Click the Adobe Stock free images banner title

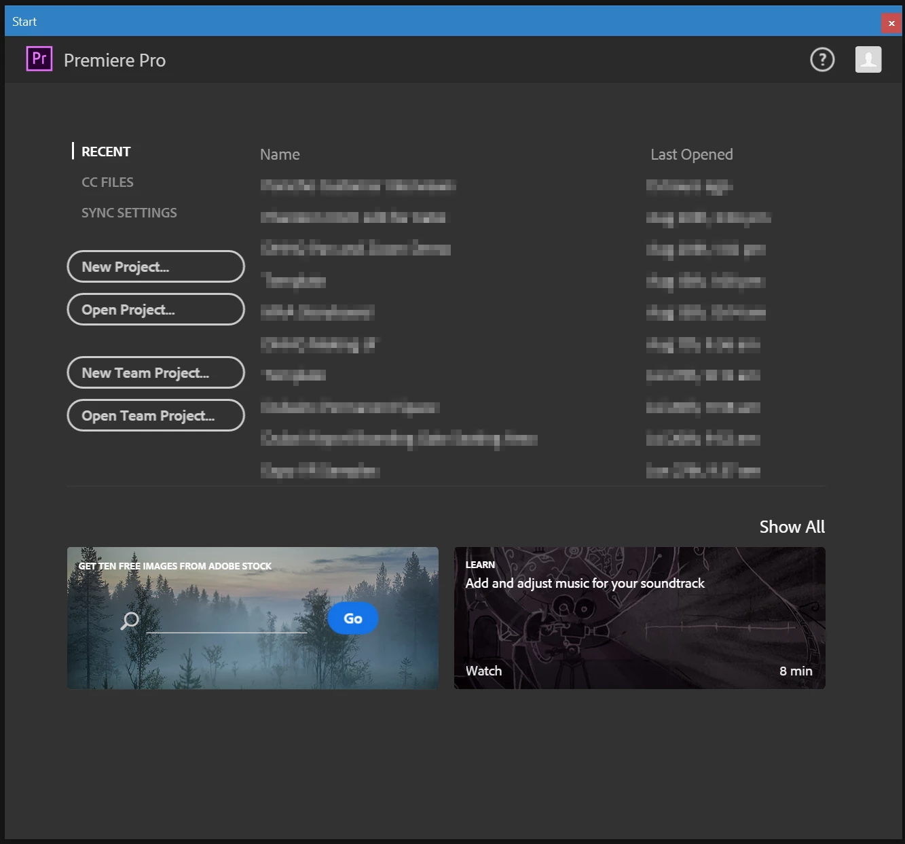174,566
